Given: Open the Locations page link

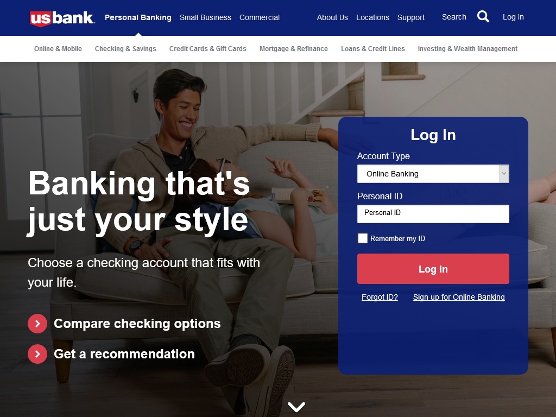Looking at the screenshot, I should coord(372,17).
